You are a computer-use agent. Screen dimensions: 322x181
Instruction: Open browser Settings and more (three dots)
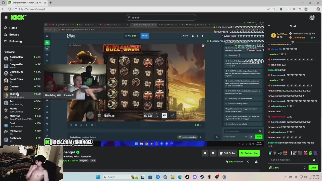click(312, 9)
